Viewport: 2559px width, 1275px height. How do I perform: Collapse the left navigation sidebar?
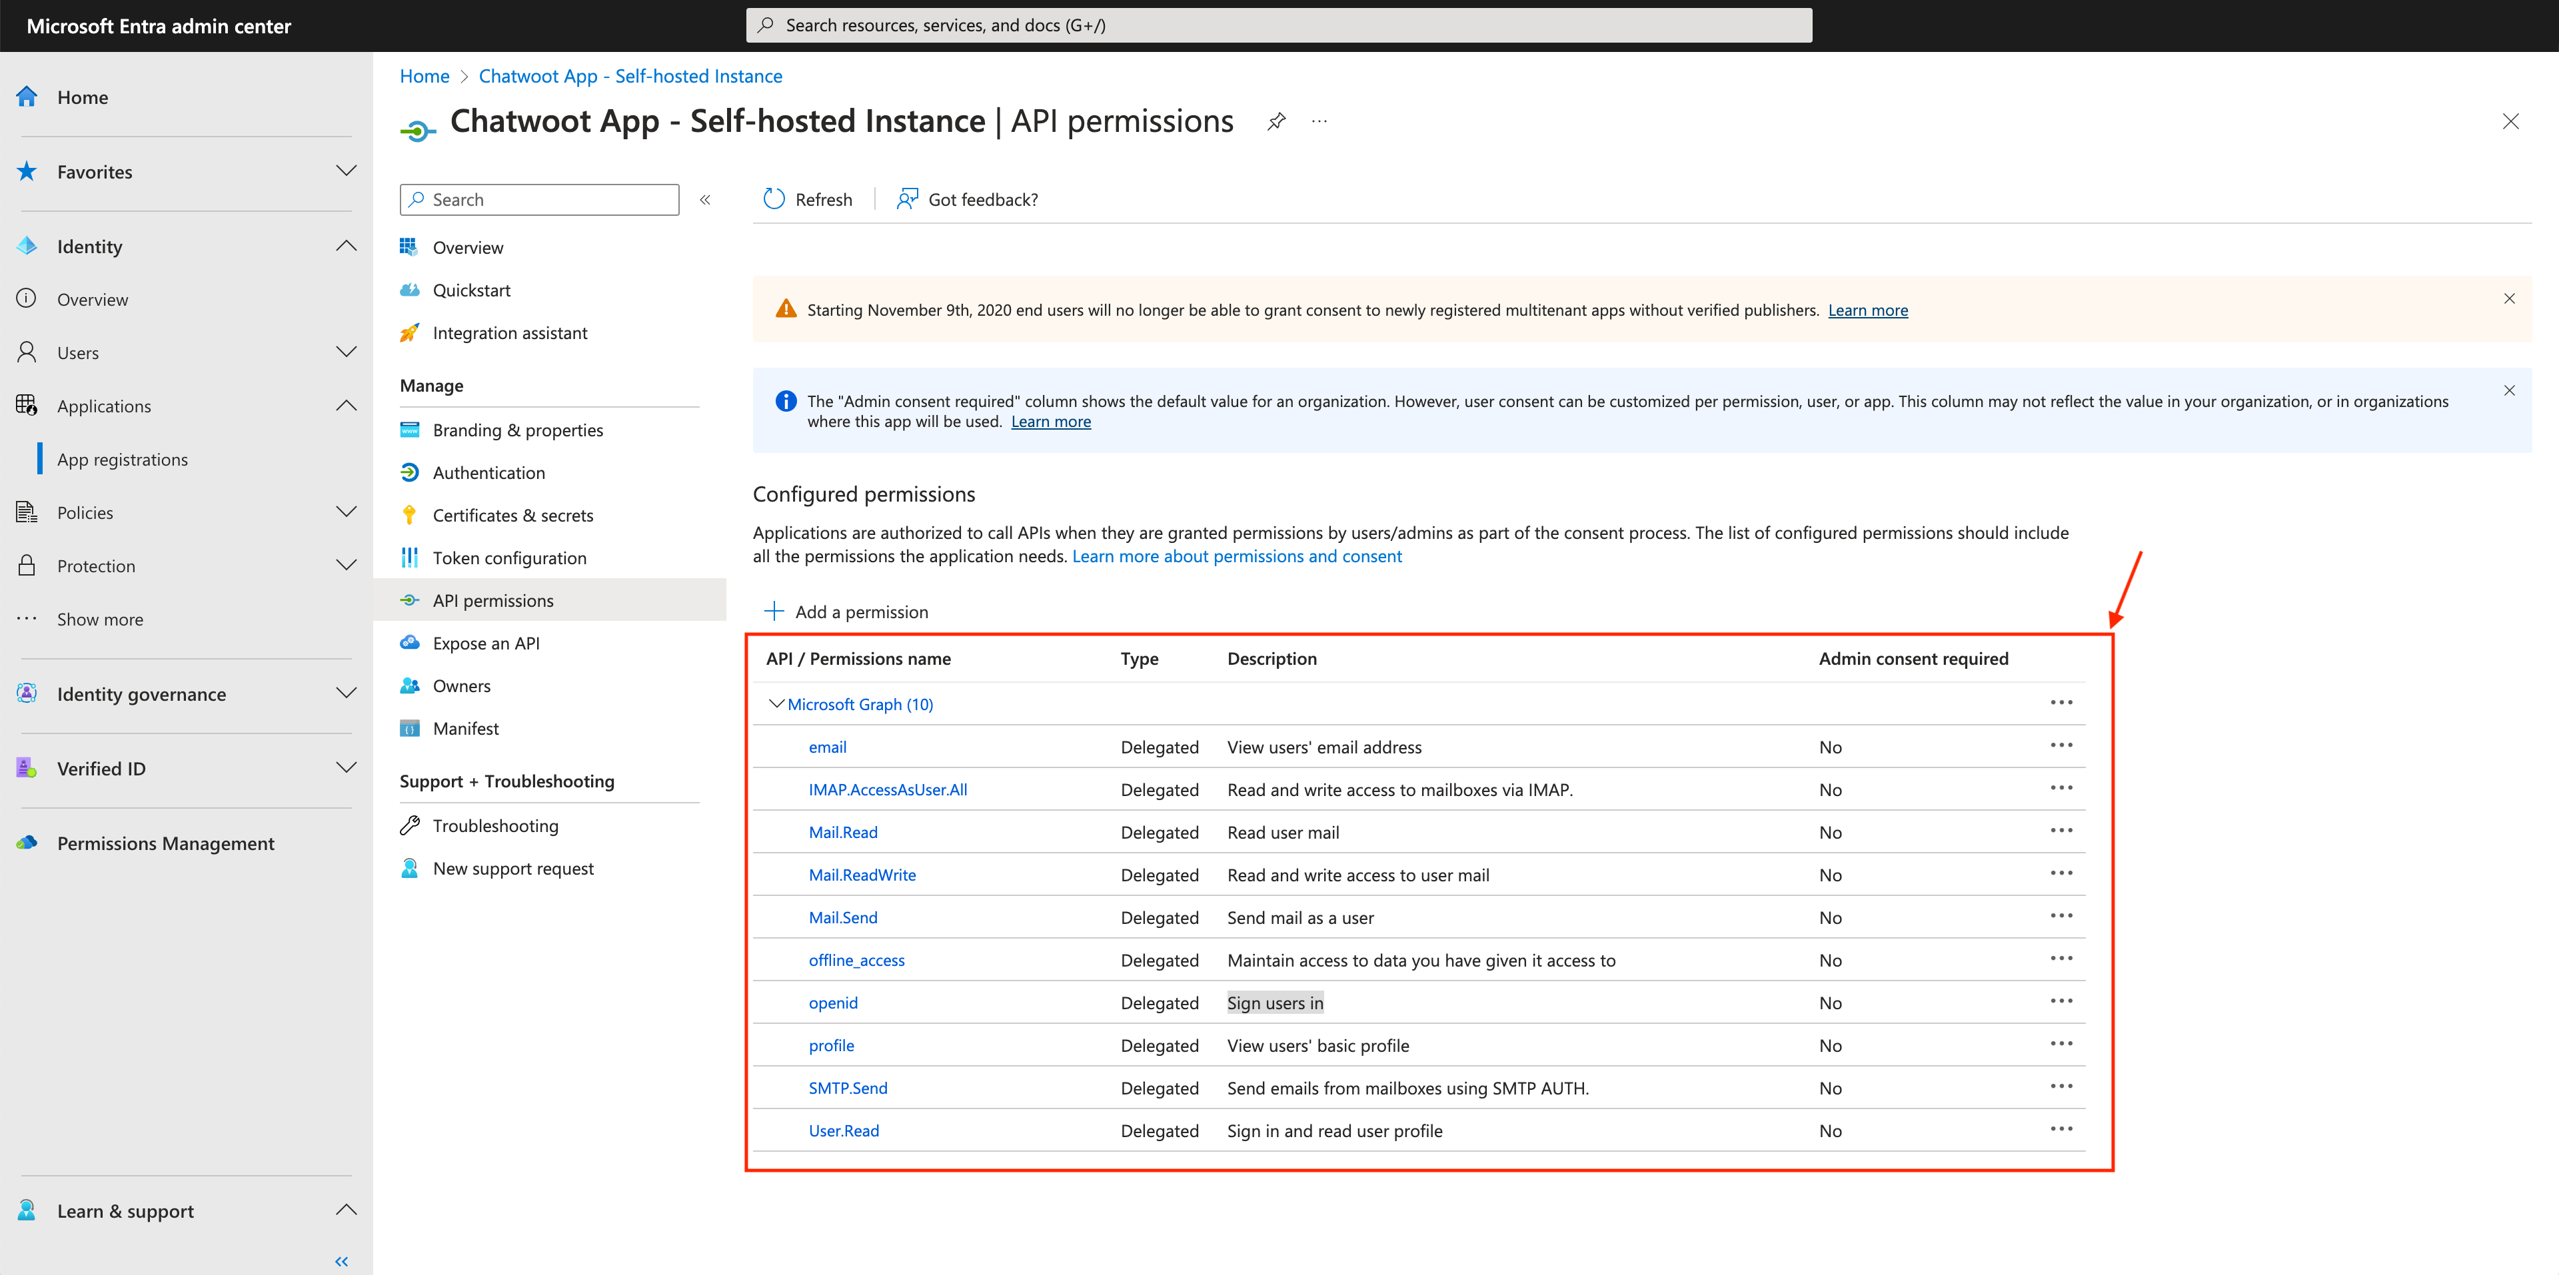(342, 1261)
